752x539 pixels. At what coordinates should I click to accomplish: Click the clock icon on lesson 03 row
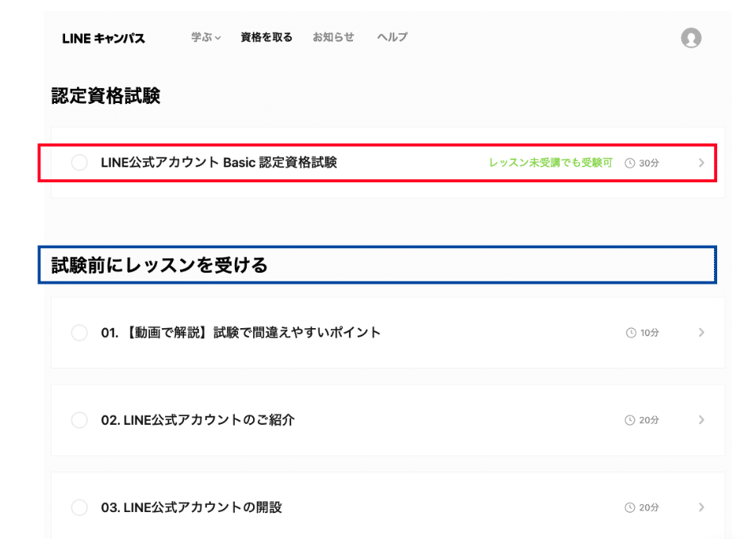[629, 507]
